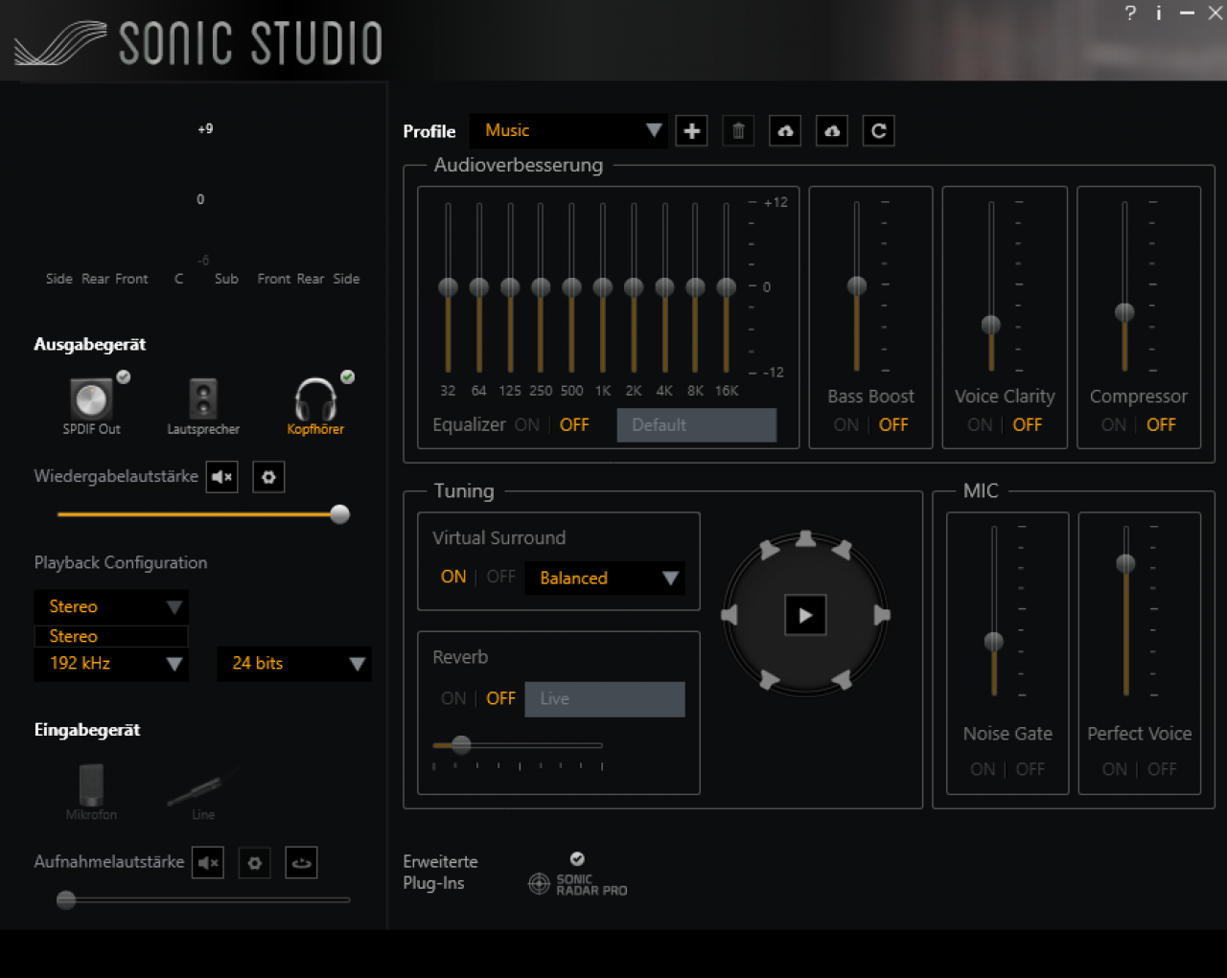Turn Perfect Voice OFF
The width and height of the screenshot is (1227, 978).
pyautogui.click(x=1163, y=770)
